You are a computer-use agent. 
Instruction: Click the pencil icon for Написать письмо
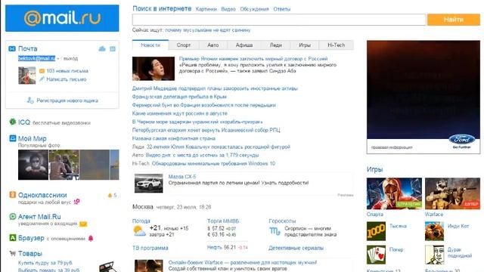[42, 79]
